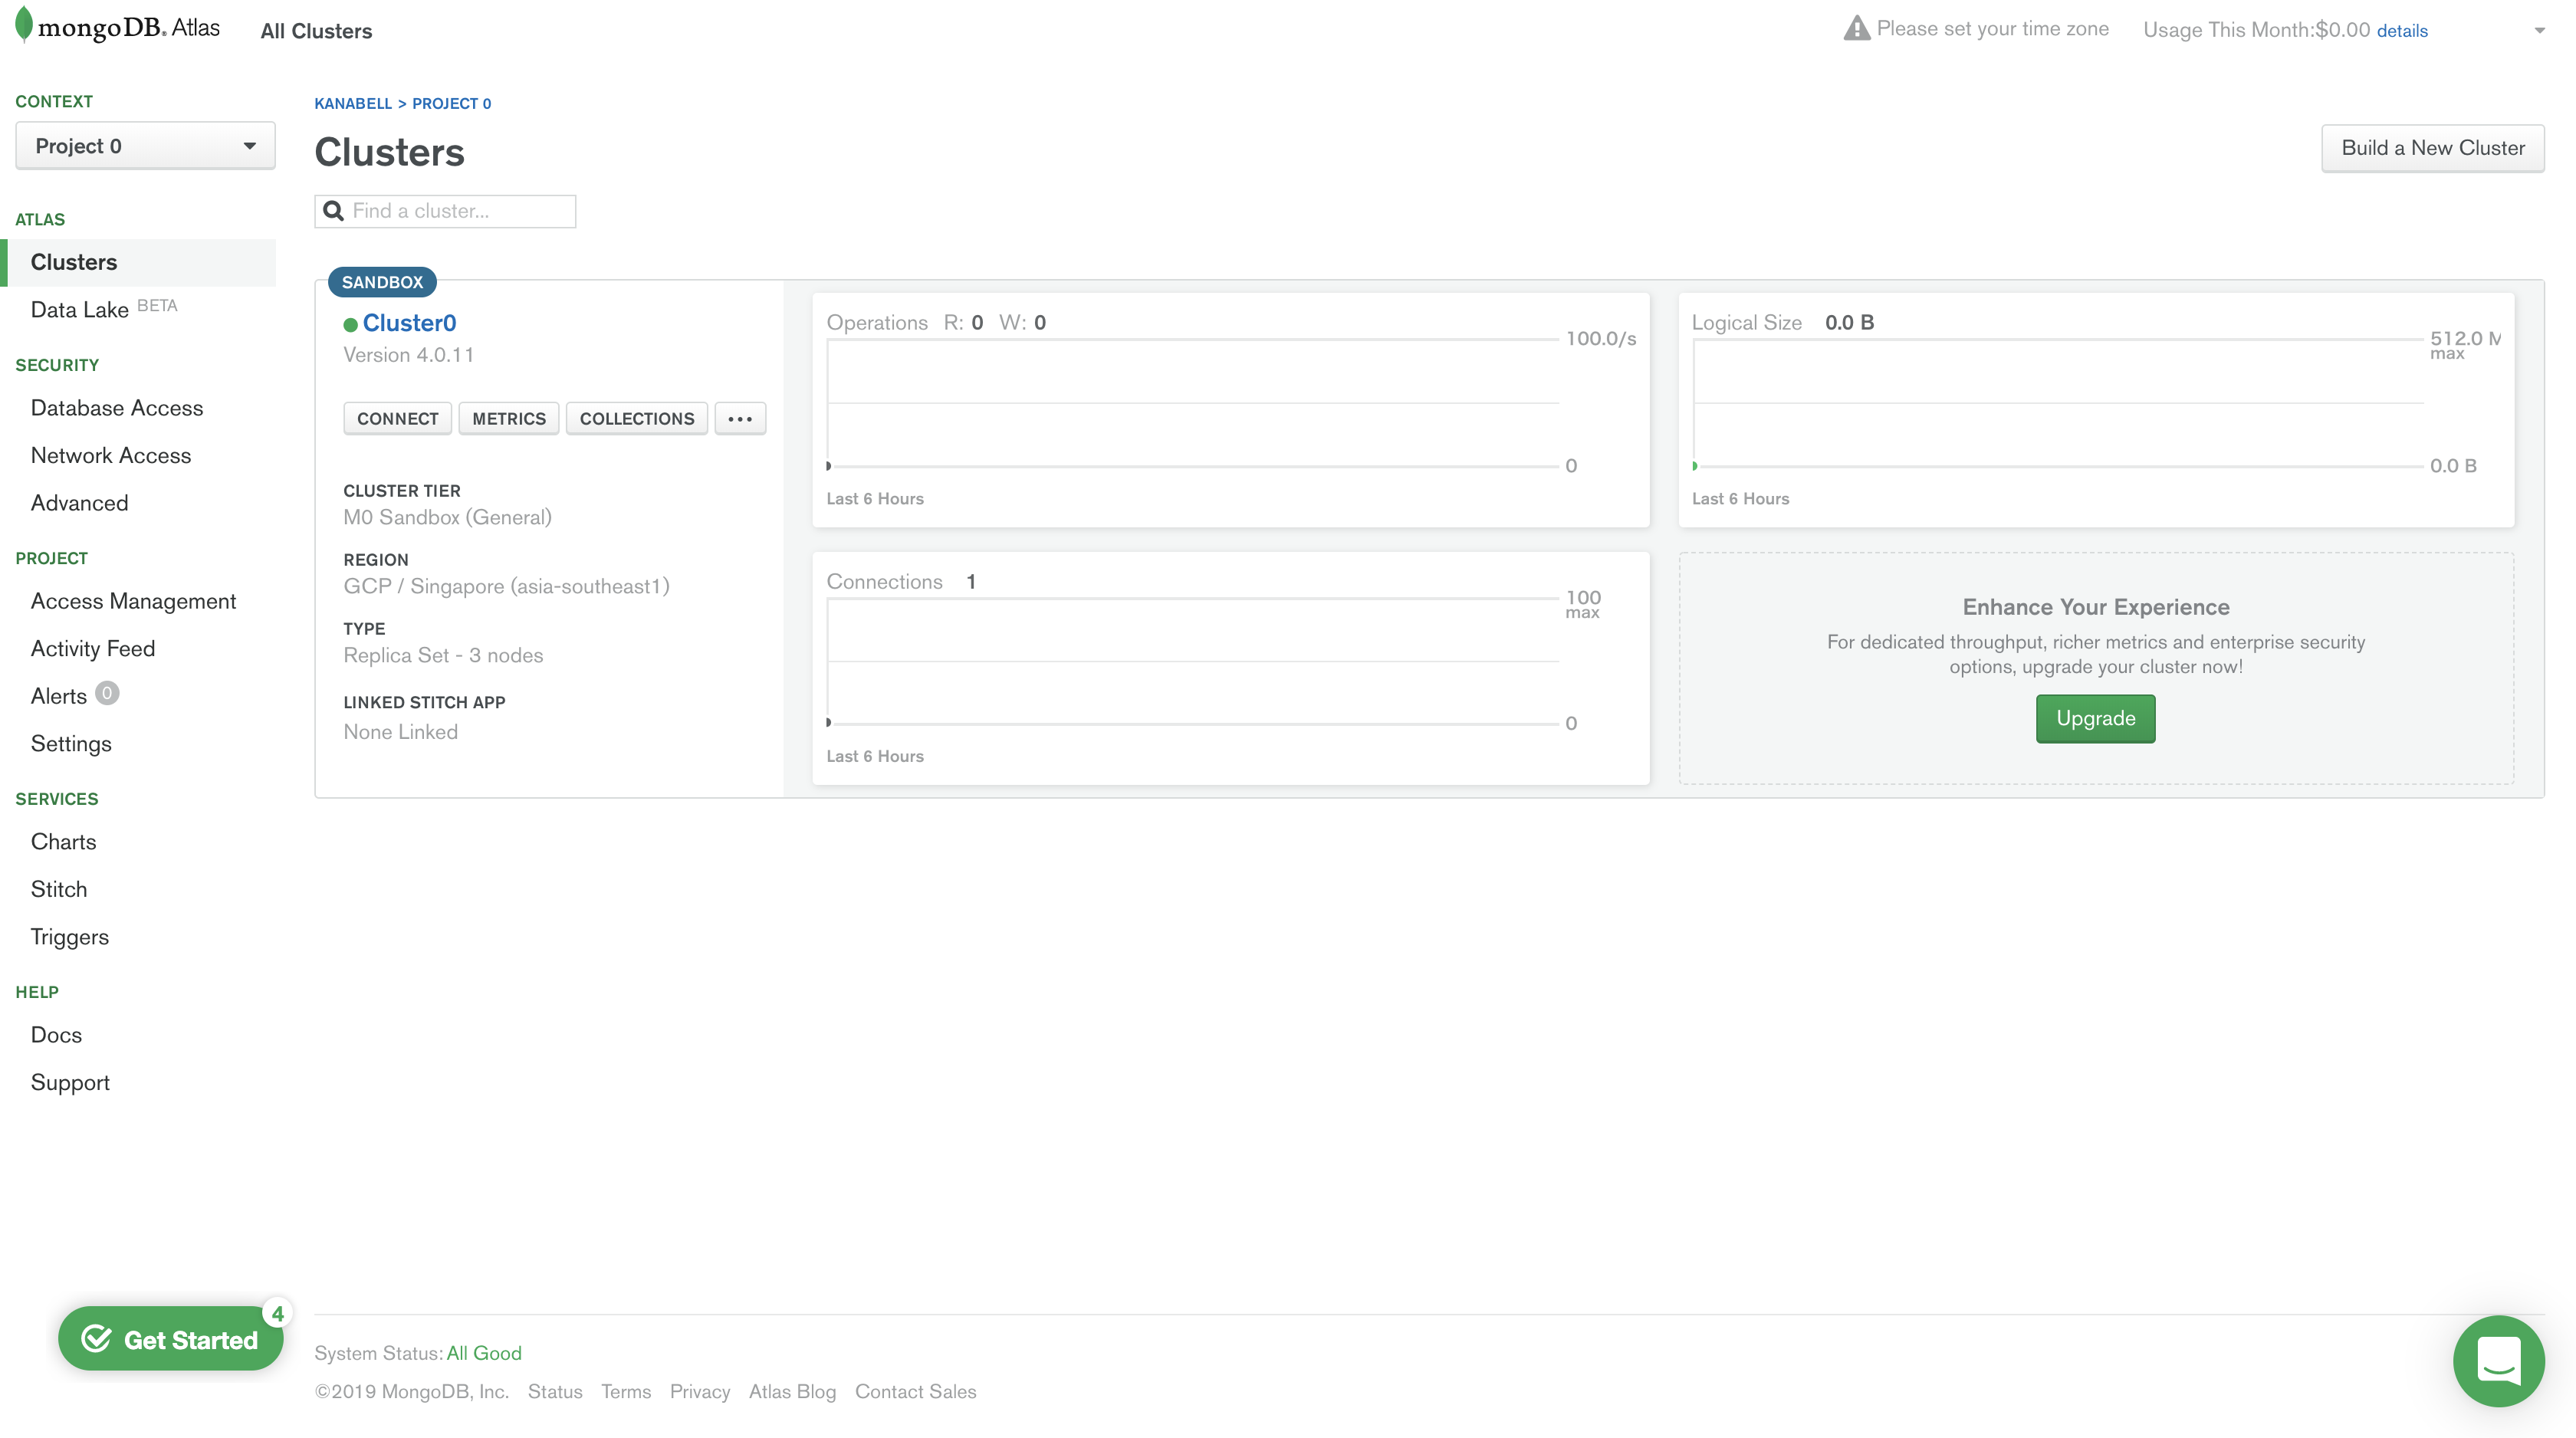
Task: Open the cluster ellipsis more-options button
Action: pyautogui.click(x=740, y=418)
